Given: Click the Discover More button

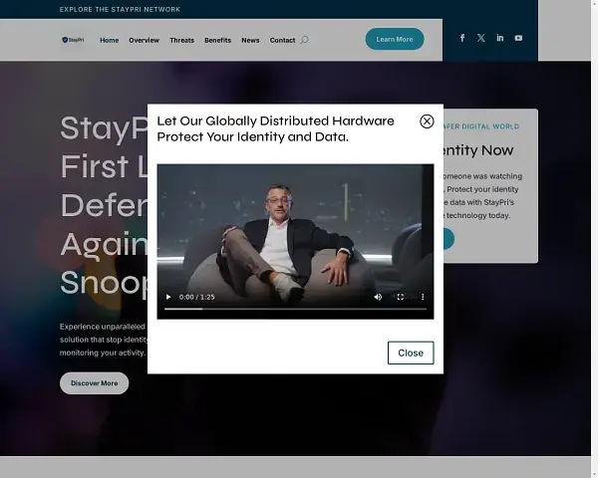Looking at the screenshot, I should 95,383.
